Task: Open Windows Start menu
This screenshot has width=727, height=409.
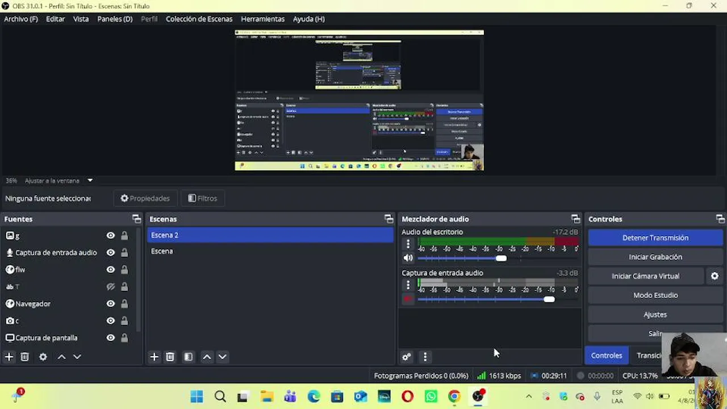Action: [x=197, y=397]
